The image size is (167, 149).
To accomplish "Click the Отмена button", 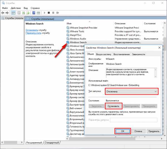I will [138, 131].
